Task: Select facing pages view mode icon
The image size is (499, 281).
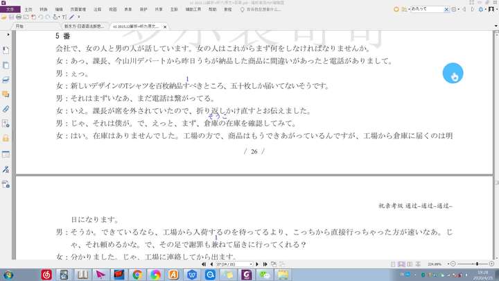Action: coord(410,264)
